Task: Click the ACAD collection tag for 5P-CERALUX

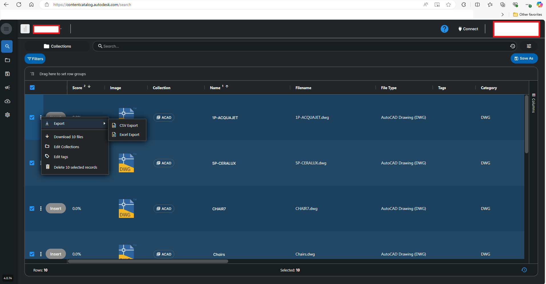Action: 164,163
